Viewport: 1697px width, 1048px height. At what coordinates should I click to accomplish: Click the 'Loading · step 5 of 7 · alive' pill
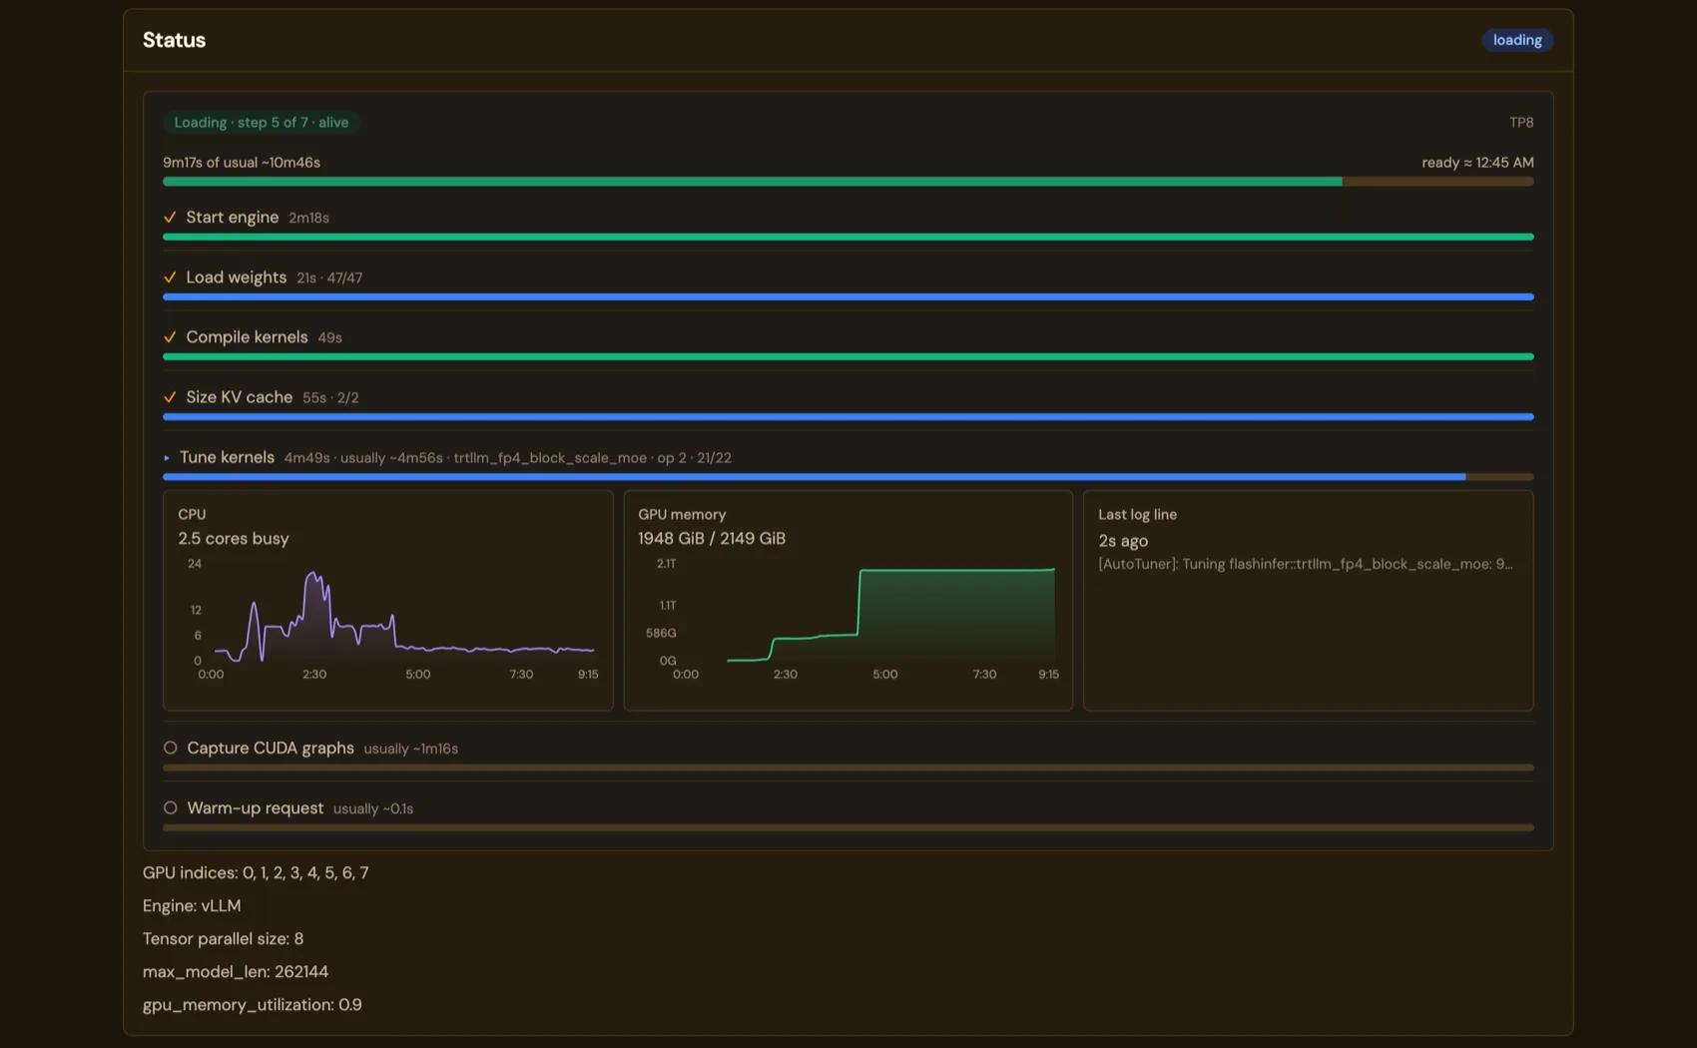click(262, 123)
